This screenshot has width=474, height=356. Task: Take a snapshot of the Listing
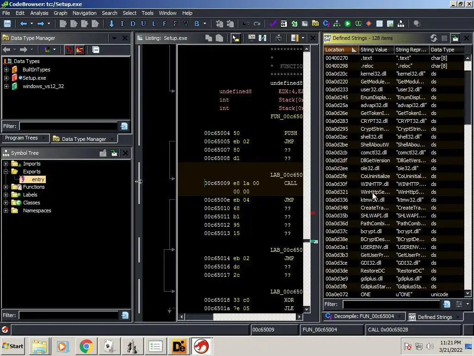[x=278, y=38]
